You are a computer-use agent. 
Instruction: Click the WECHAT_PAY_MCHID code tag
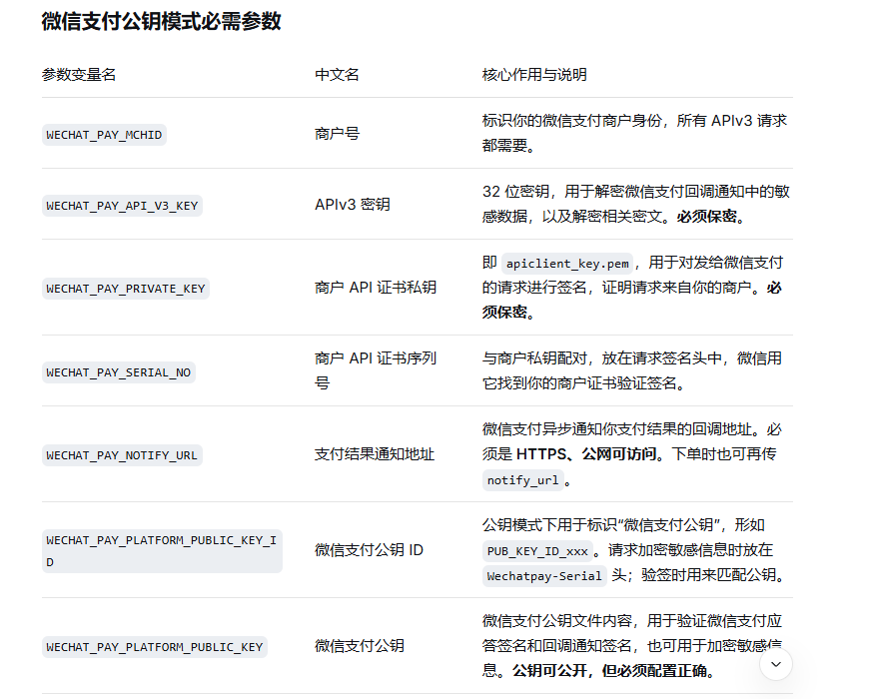click(x=104, y=135)
